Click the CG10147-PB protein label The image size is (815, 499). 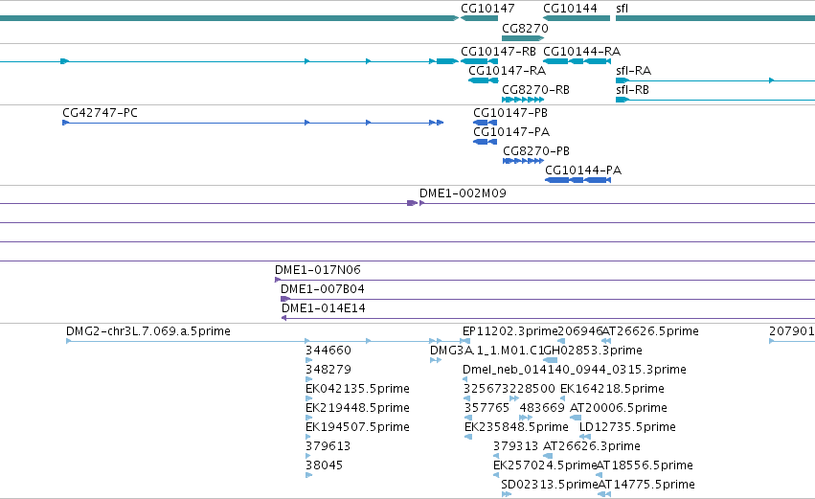pyautogui.click(x=510, y=113)
